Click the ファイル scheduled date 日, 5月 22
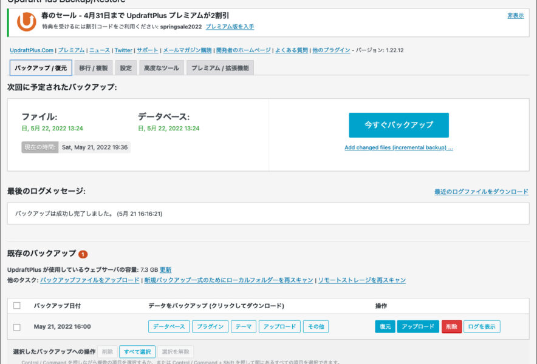 pyautogui.click(x=52, y=128)
